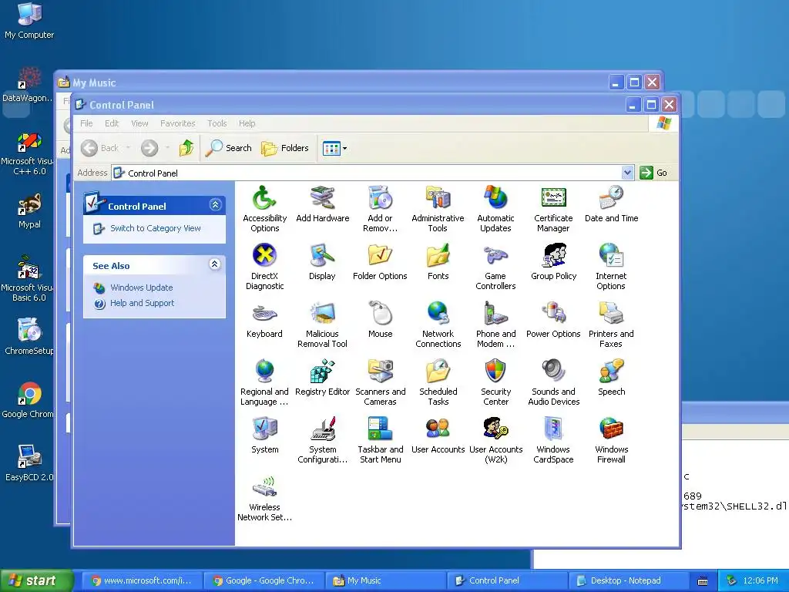Open User Accounts applet

(438, 436)
